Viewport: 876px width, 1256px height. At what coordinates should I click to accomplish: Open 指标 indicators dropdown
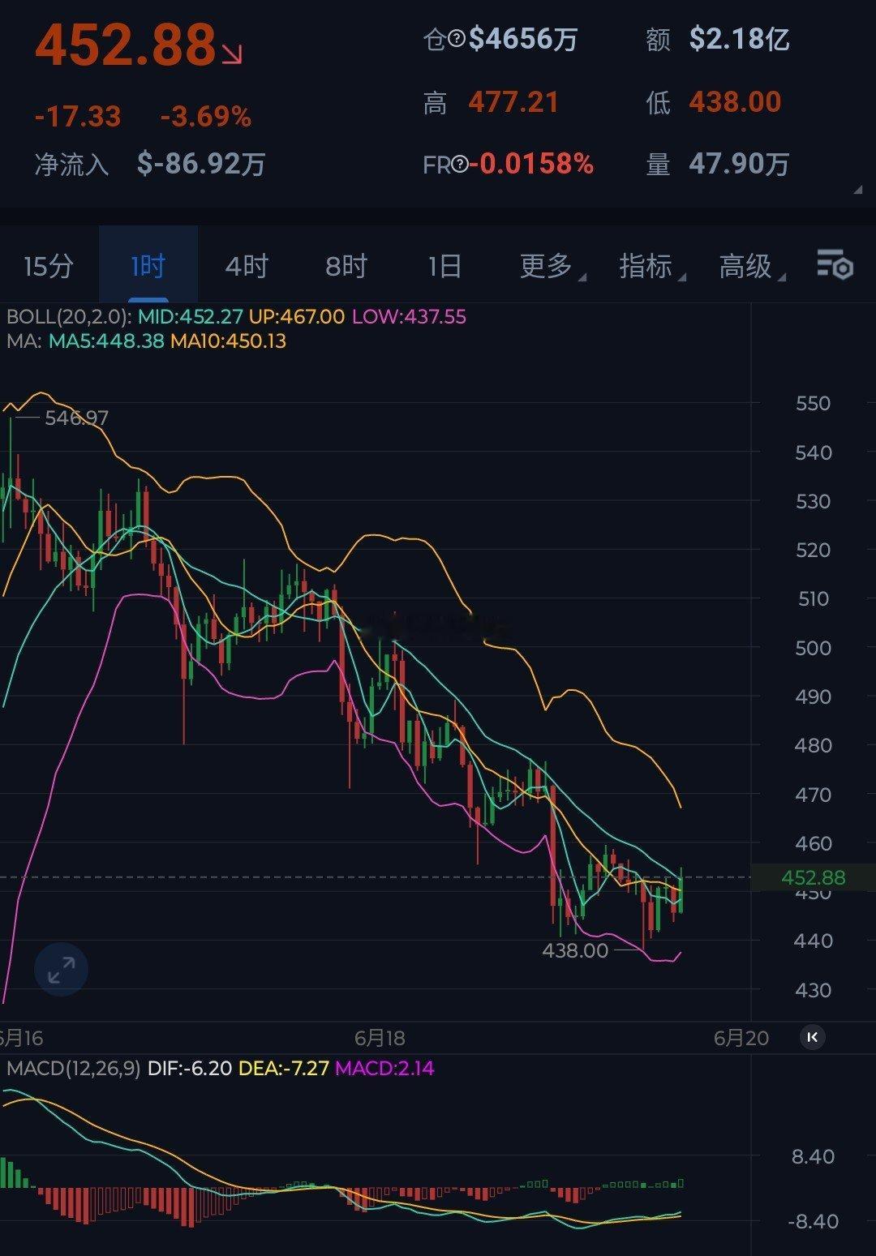(x=651, y=265)
